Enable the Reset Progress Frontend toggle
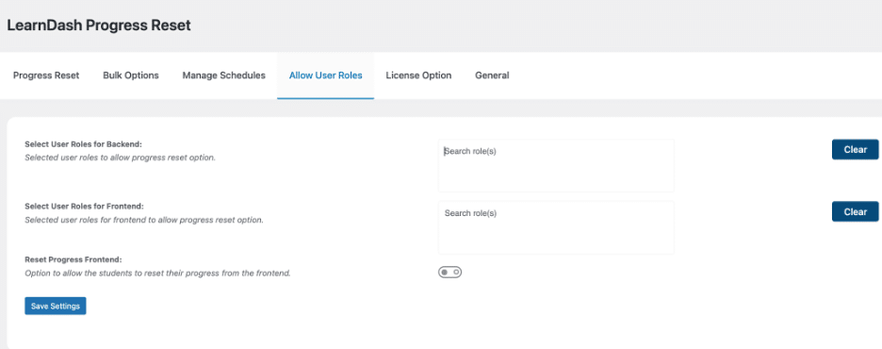882x349 pixels. 450,273
